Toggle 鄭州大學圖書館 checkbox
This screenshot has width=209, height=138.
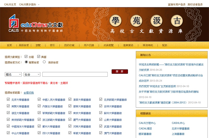coord(39,126)
